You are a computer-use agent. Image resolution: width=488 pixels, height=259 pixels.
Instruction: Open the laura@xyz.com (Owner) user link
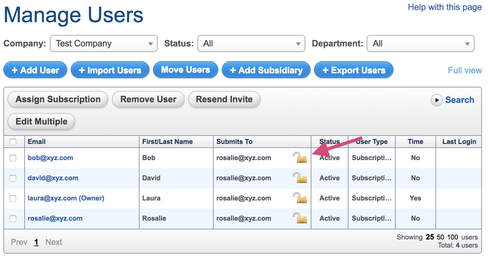point(66,198)
